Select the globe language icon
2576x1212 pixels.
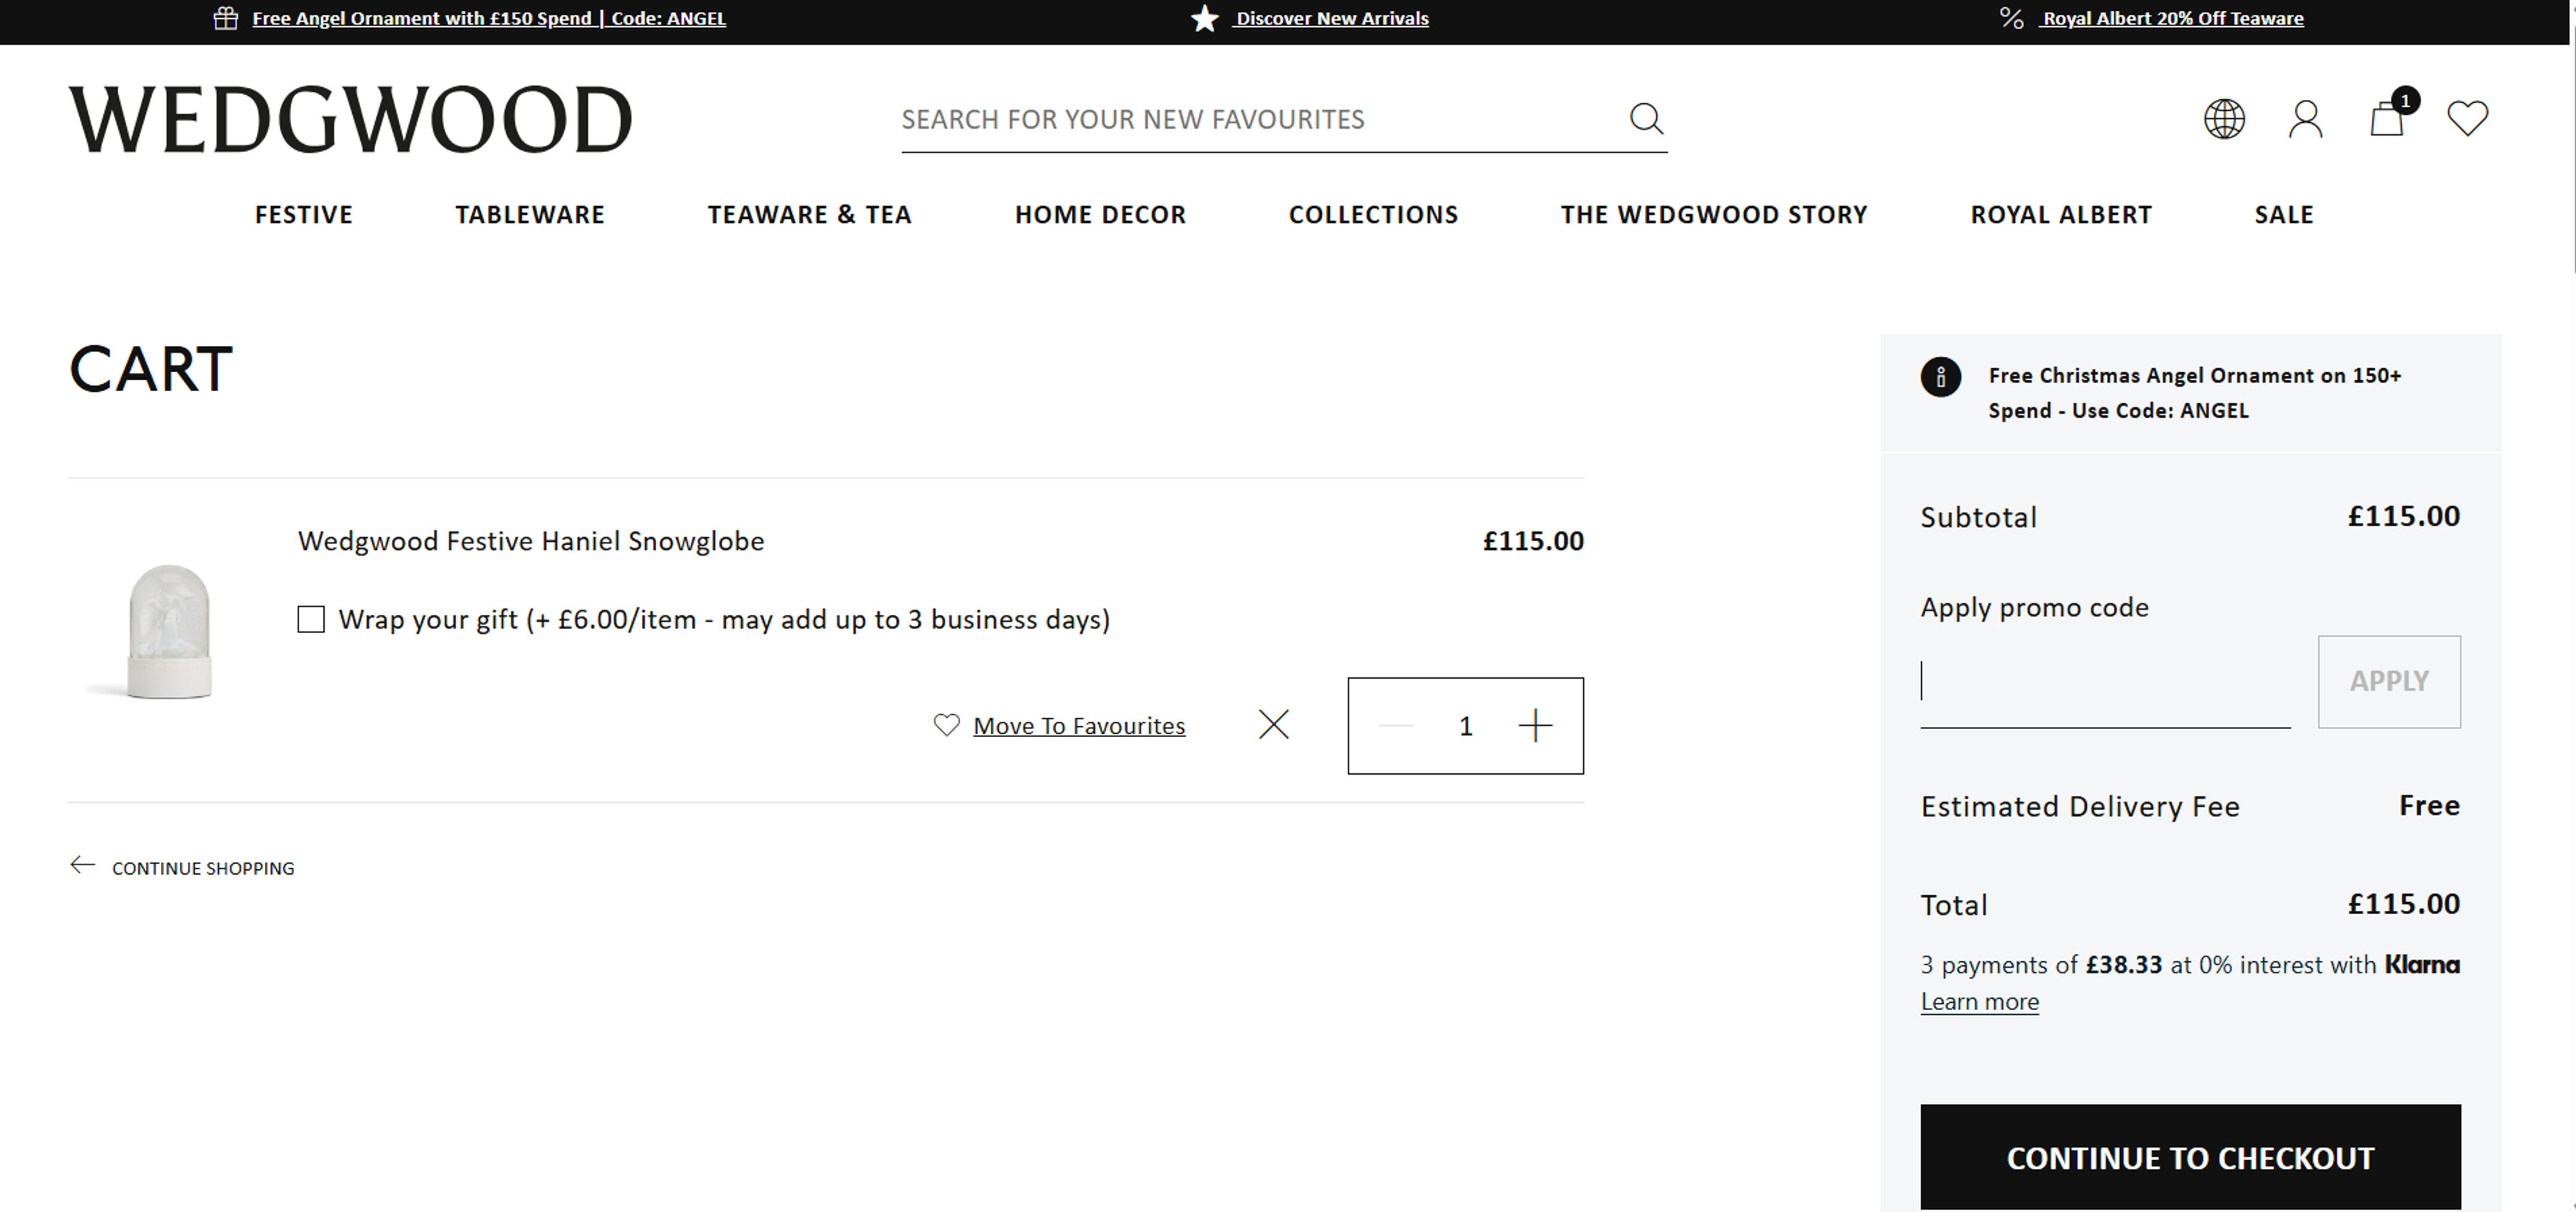click(2224, 118)
